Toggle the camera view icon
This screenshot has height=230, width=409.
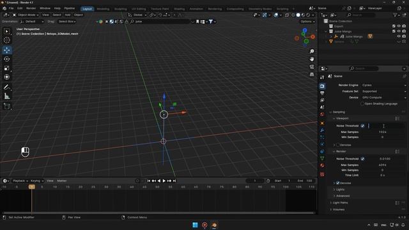[312, 66]
